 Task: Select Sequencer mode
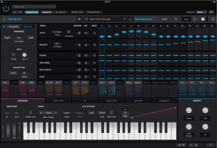click(x=28, y=27)
